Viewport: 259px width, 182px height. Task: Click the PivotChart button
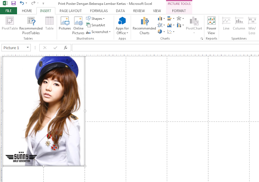194,23
